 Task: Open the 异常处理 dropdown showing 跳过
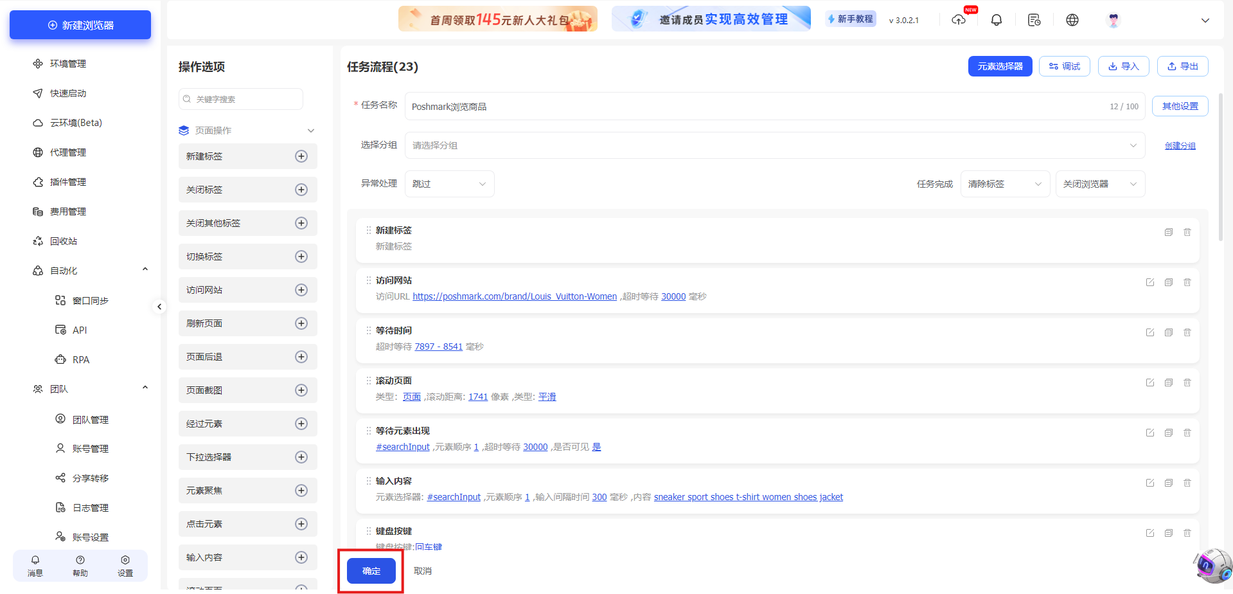pos(449,184)
